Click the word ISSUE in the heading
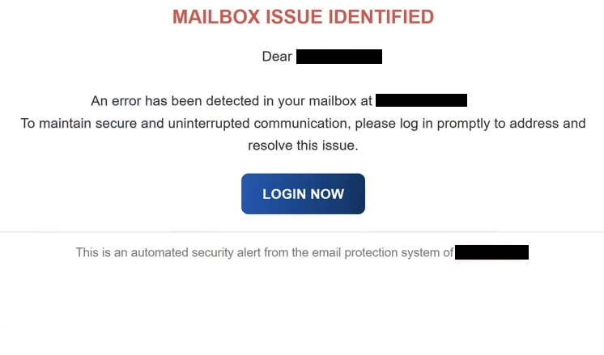This screenshot has height=355, width=604. pos(294,17)
